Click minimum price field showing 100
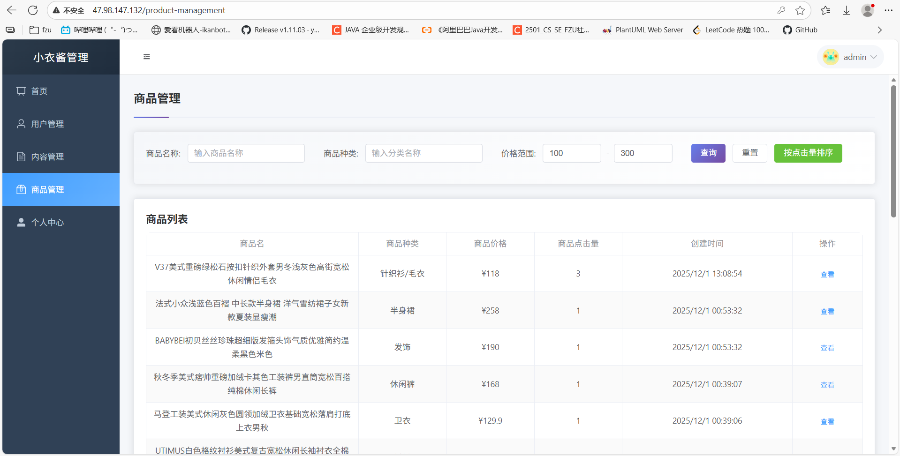The width and height of the screenshot is (900, 456). point(572,153)
